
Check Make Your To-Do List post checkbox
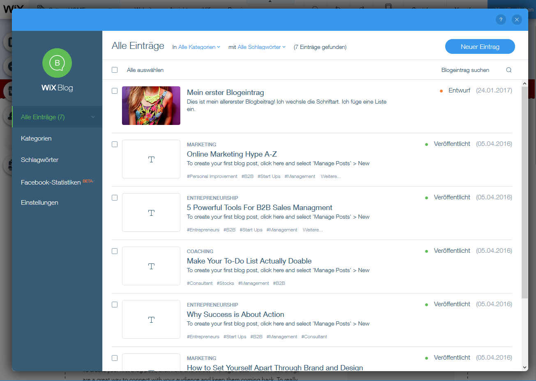tap(115, 251)
